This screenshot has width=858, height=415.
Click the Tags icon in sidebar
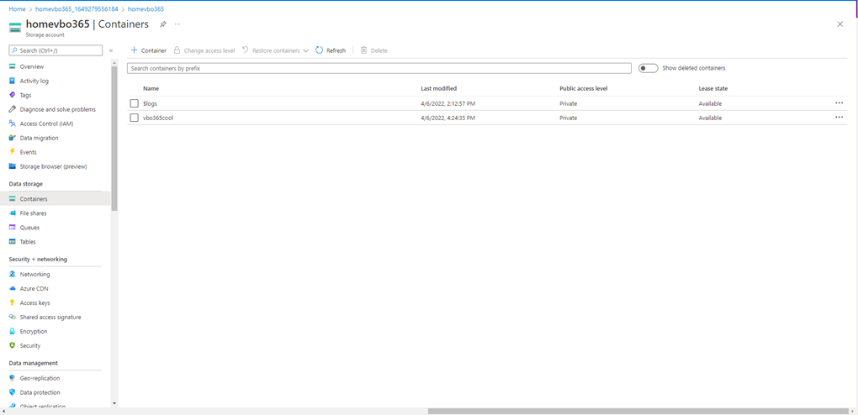(x=12, y=95)
